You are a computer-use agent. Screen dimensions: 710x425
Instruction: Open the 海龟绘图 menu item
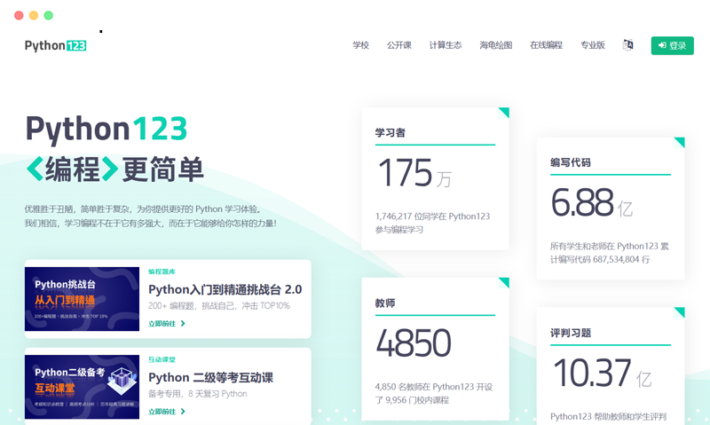(496, 45)
